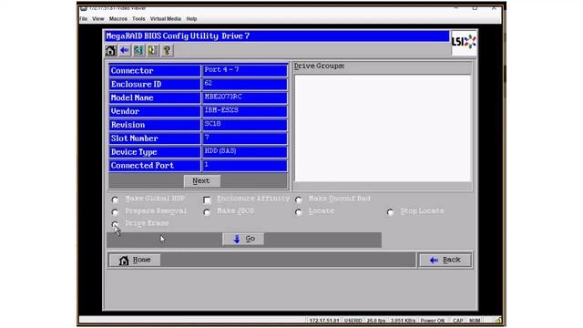The height and width of the screenshot is (328, 583).
Task: Open the File menu
Action: pos(84,18)
